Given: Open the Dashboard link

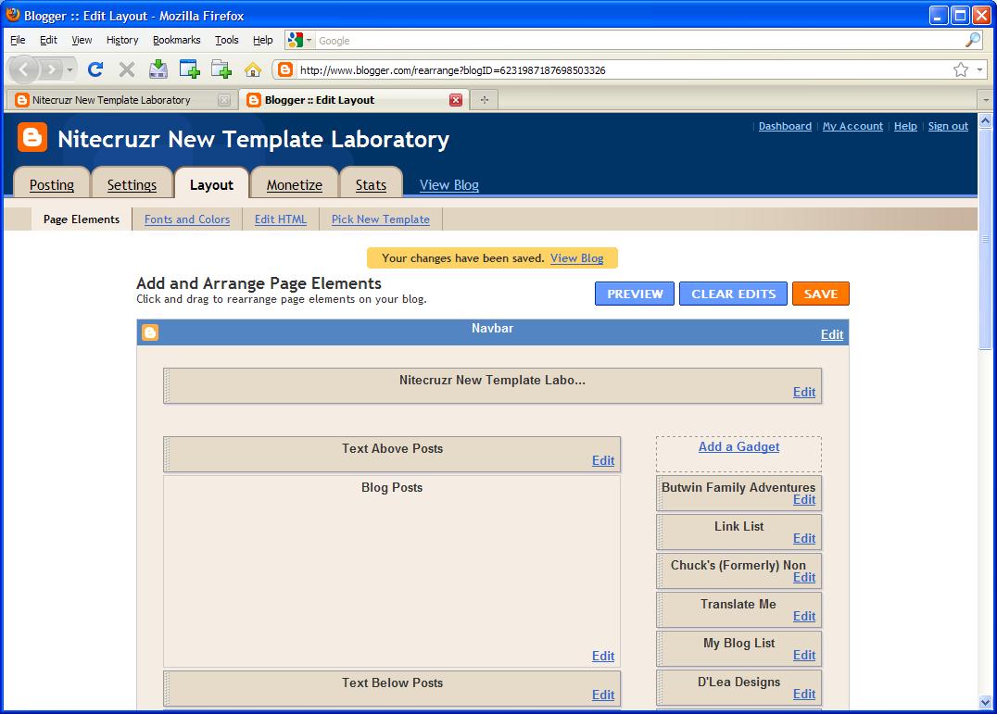Looking at the screenshot, I should coord(785,126).
